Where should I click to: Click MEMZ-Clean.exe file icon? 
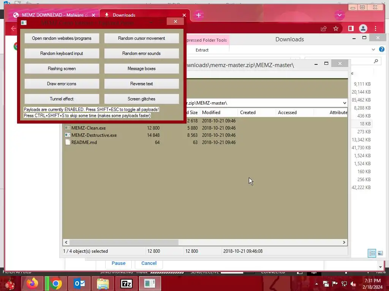tap(67, 128)
